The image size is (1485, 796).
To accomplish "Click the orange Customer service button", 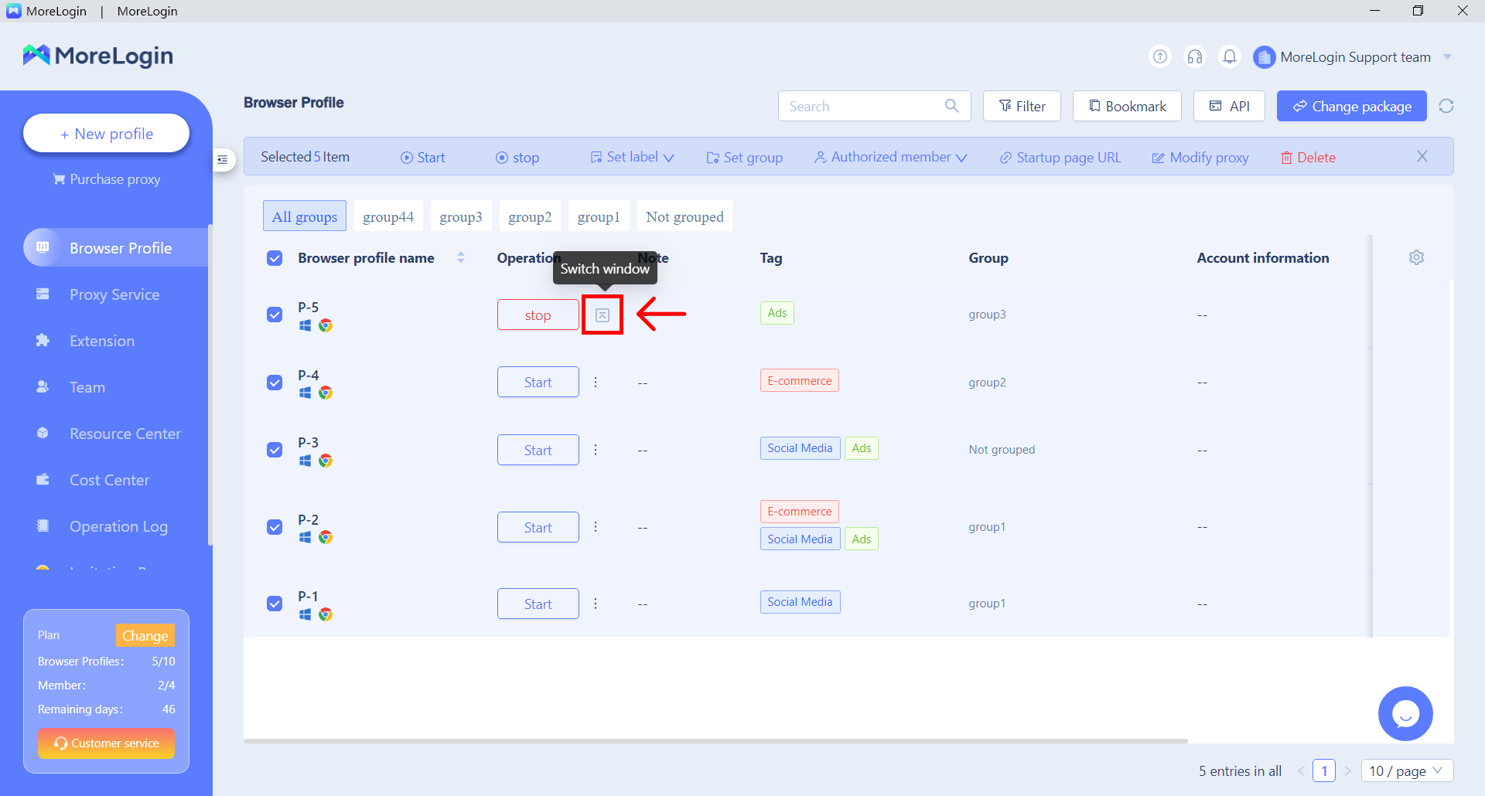I will point(106,743).
